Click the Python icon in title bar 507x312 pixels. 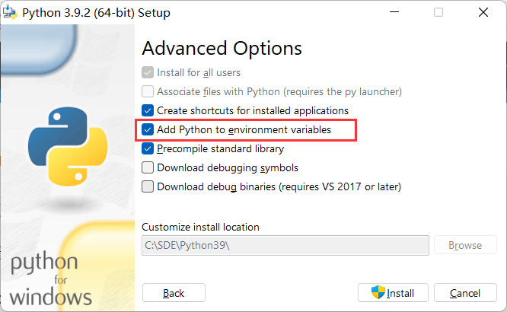(10, 12)
